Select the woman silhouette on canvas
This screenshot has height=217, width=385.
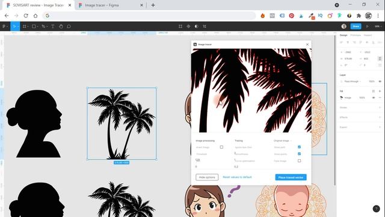click(x=34, y=124)
